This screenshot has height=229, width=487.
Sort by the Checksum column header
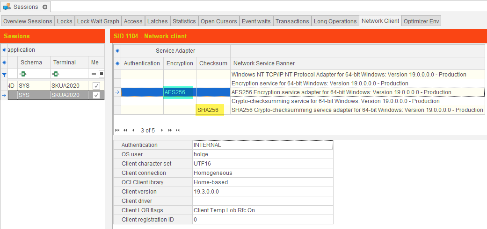(213, 63)
